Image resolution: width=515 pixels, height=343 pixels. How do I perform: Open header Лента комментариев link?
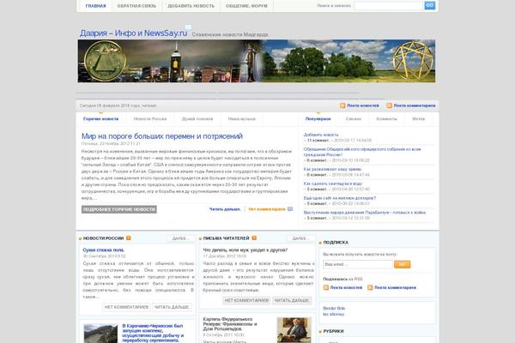(x=415, y=105)
